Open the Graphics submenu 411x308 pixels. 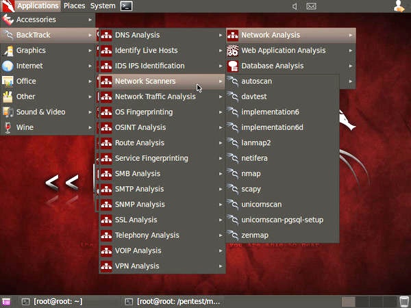click(x=48, y=50)
